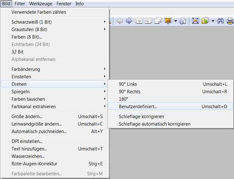Click the binoculars search icon
Viewport: 234px width, 179px height.
click(220, 21)
